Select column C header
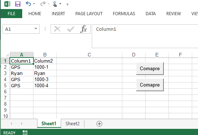Image resolution: width=198 pixels, height=135 pixels. tap(90, 55)
